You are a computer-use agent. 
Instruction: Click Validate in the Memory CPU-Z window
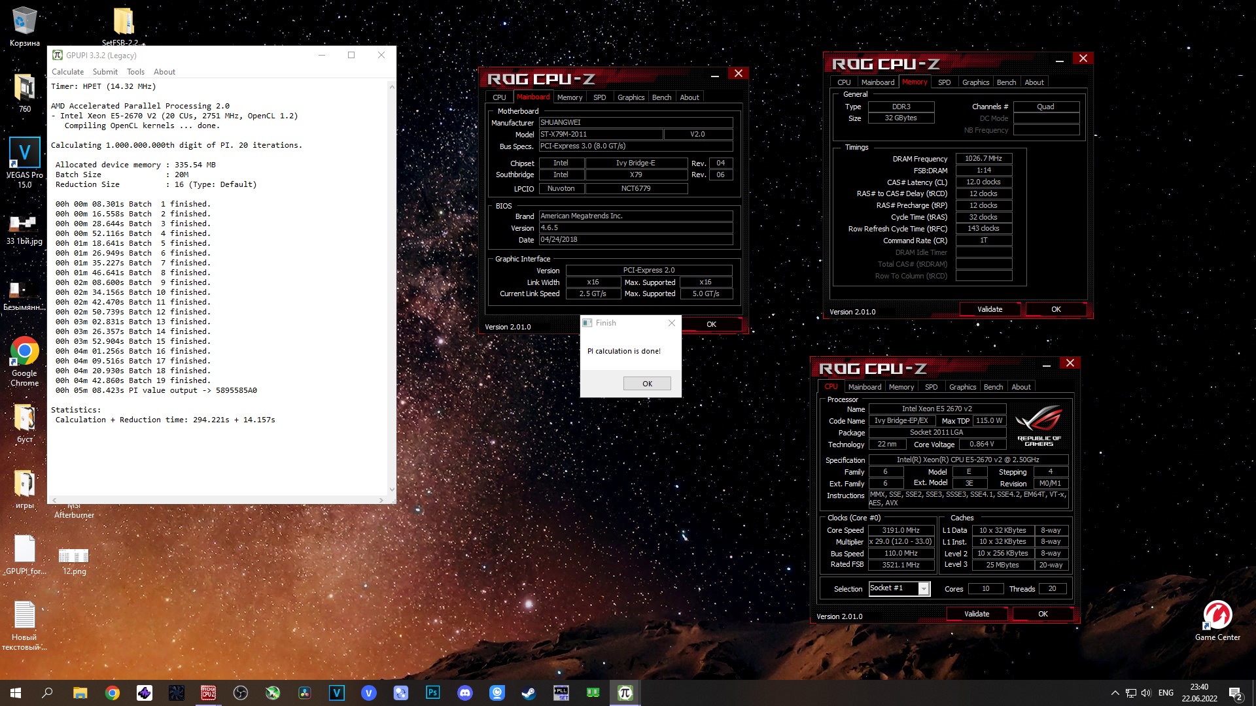(990, 309)
